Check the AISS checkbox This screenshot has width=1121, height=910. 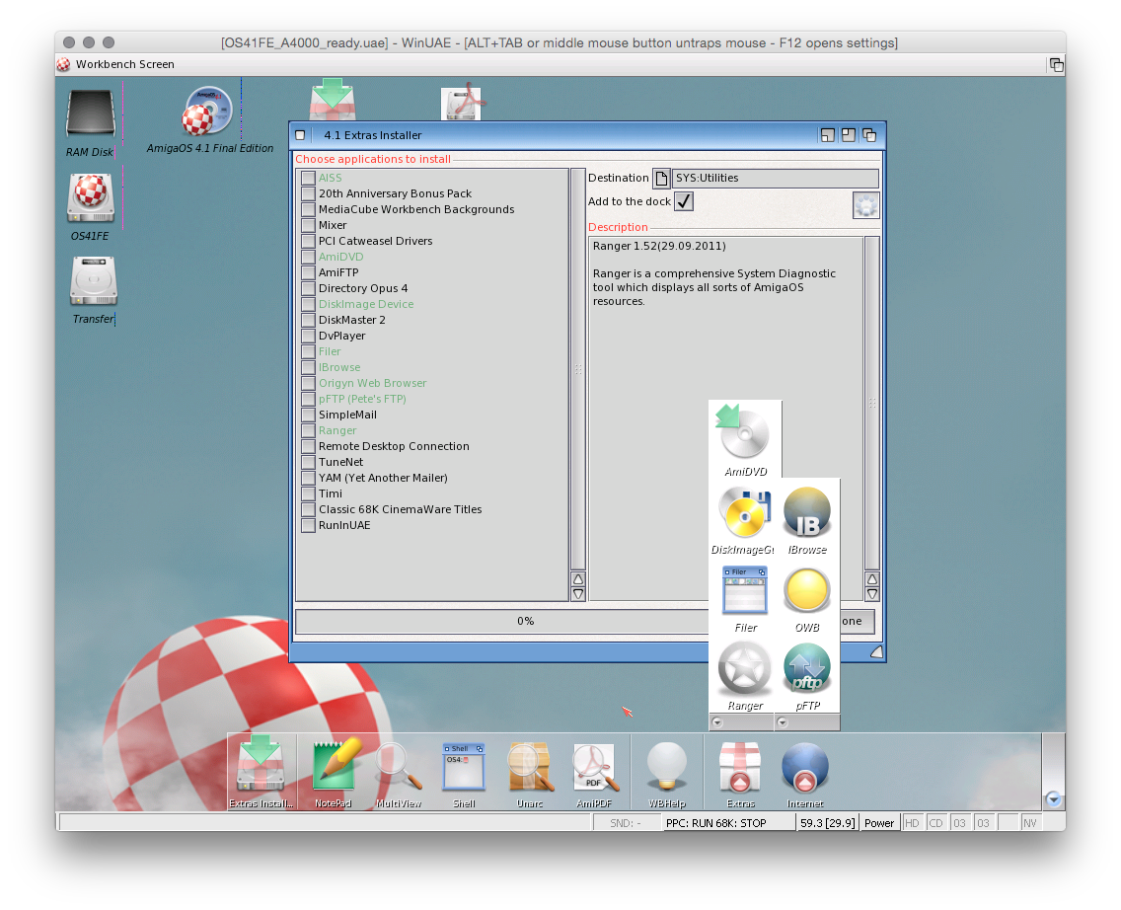pyautogui.click(x=308, y=178)
